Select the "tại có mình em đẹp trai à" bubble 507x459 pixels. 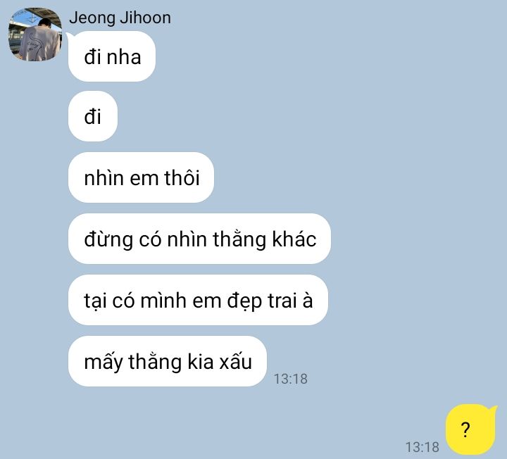pos(198,300)
